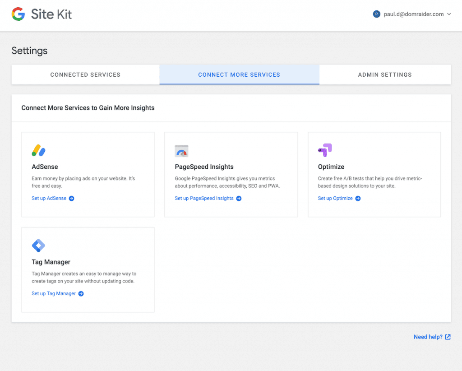Click the Tag Manager diamond icon
Image resolution: width=462 pixels, height=371 pixels.
38,246
